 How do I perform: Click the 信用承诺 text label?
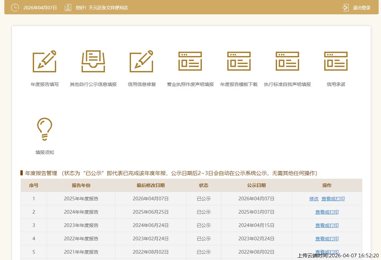[x=336, y=84]
